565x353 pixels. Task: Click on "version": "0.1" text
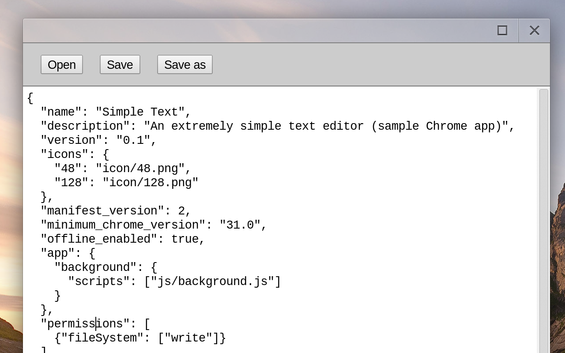99,140
